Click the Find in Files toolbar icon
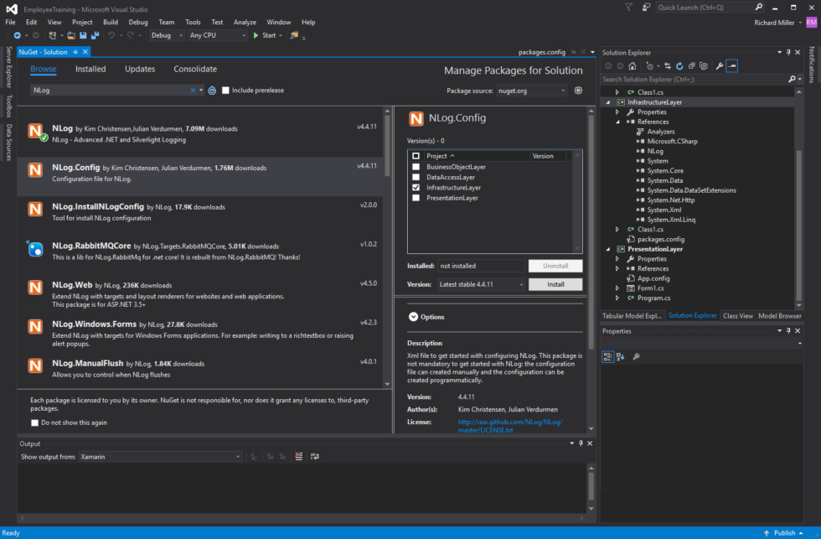Viewport: 821px width, 539px height. [x=294, y=35]
